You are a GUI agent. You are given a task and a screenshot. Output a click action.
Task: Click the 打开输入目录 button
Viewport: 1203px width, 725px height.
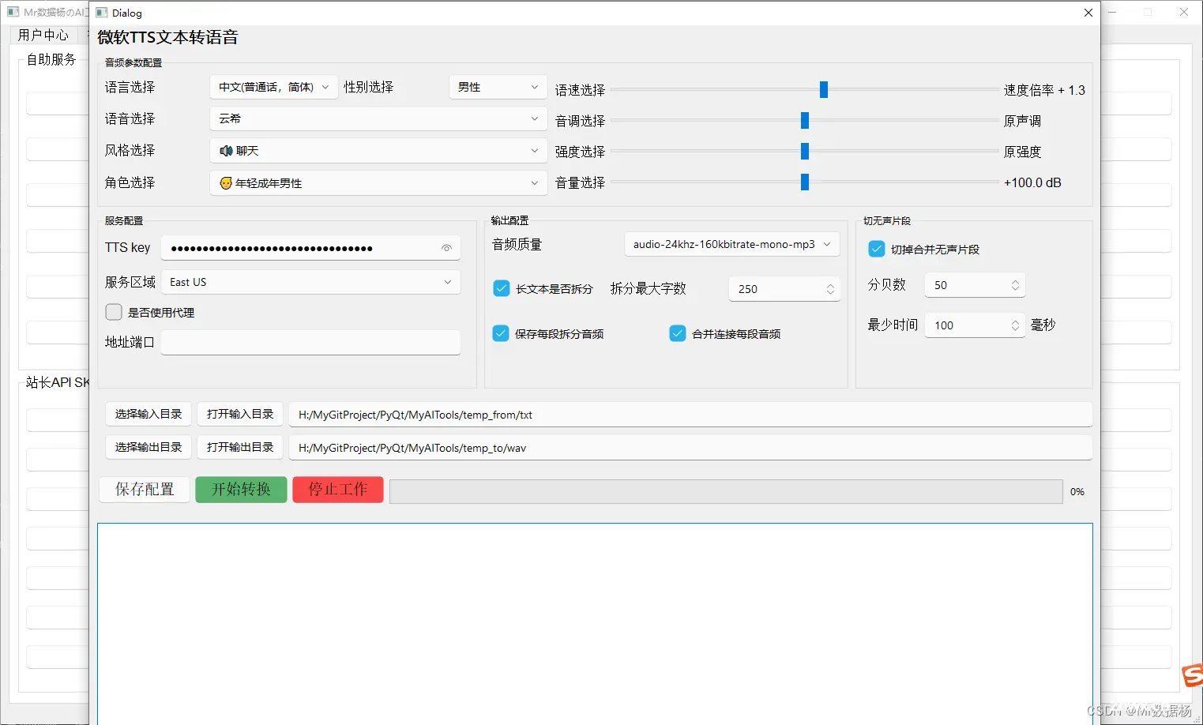pyautogui.click(x=240, y=414)
